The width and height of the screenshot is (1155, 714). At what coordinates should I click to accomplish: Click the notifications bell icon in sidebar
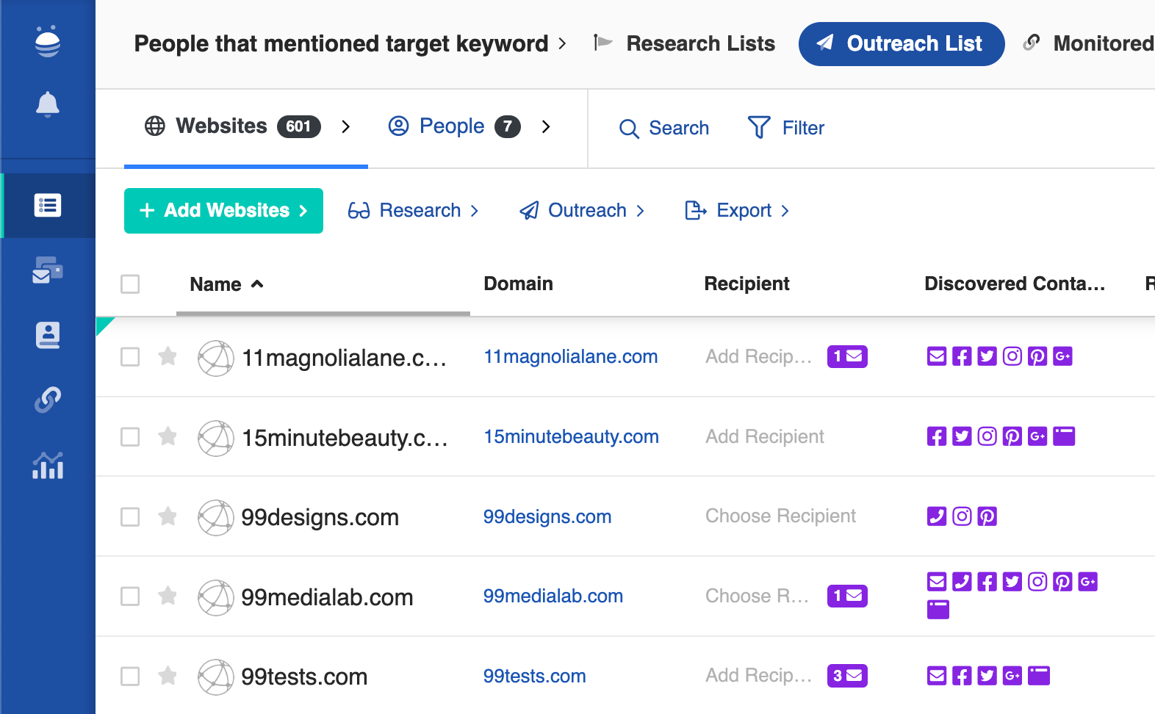tap(48, 104)
